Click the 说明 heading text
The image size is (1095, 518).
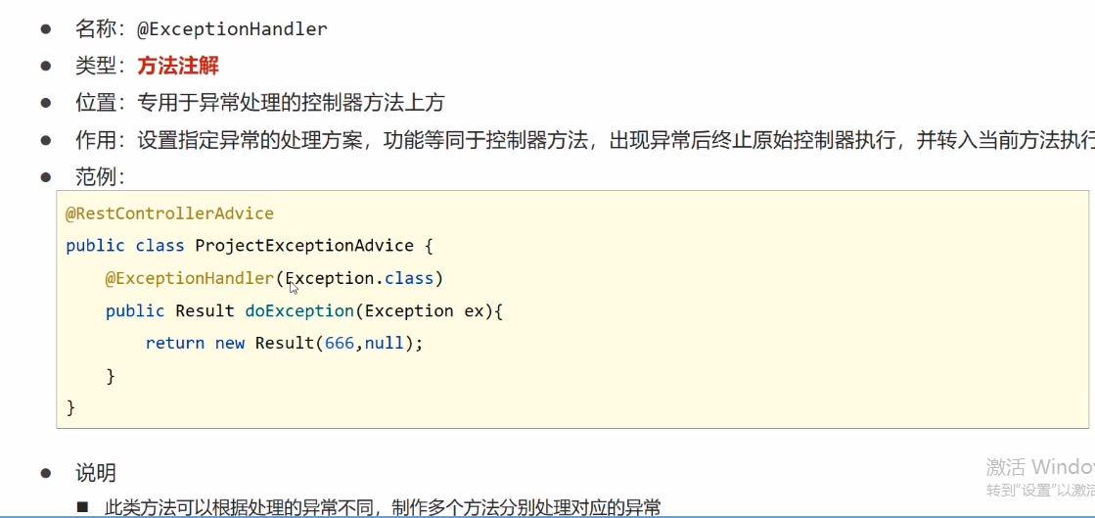[x=96, y=473]
